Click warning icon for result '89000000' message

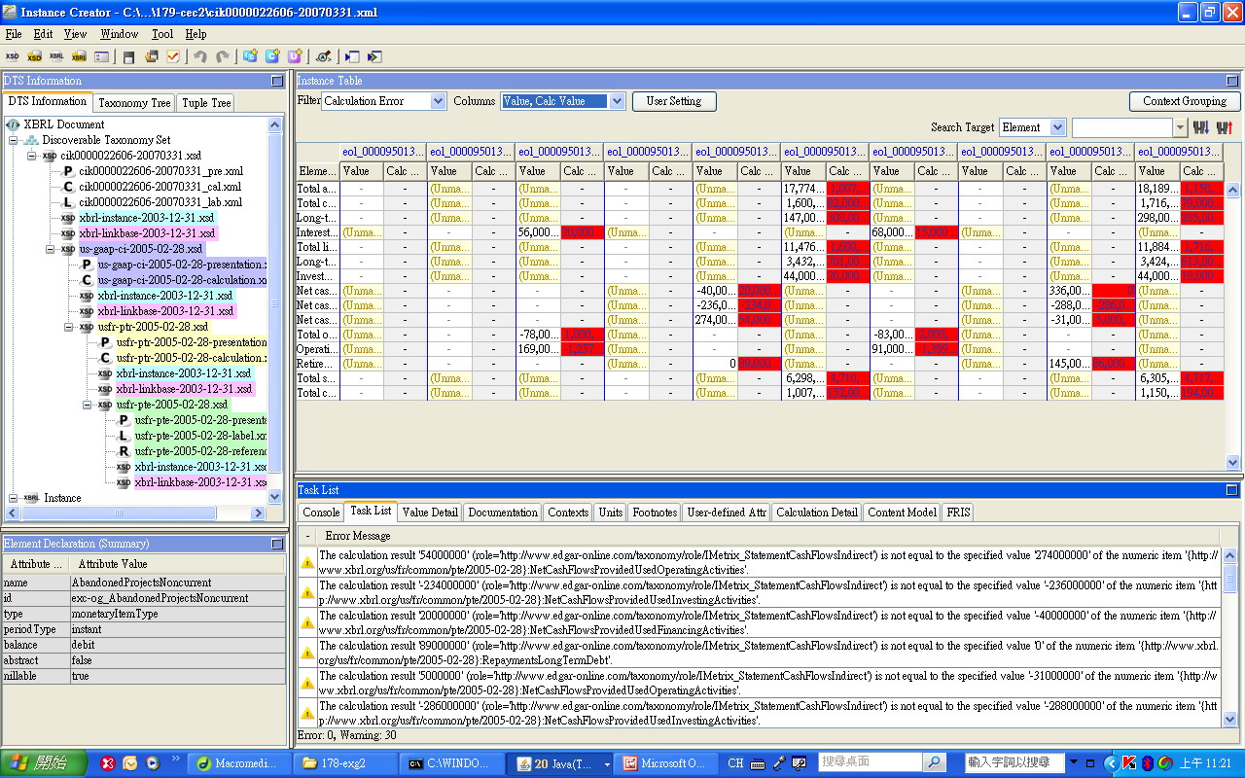pos(307,653)
